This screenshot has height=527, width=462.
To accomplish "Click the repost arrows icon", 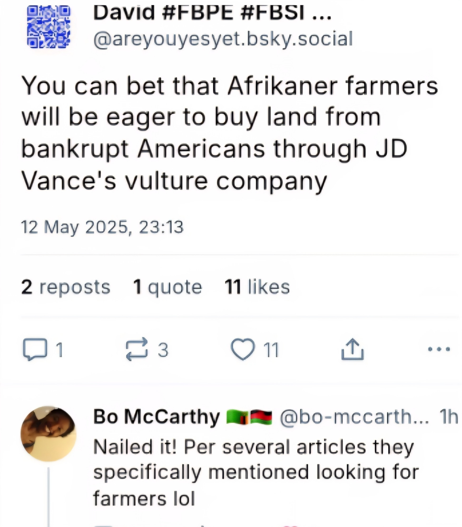I will [136, 349].
